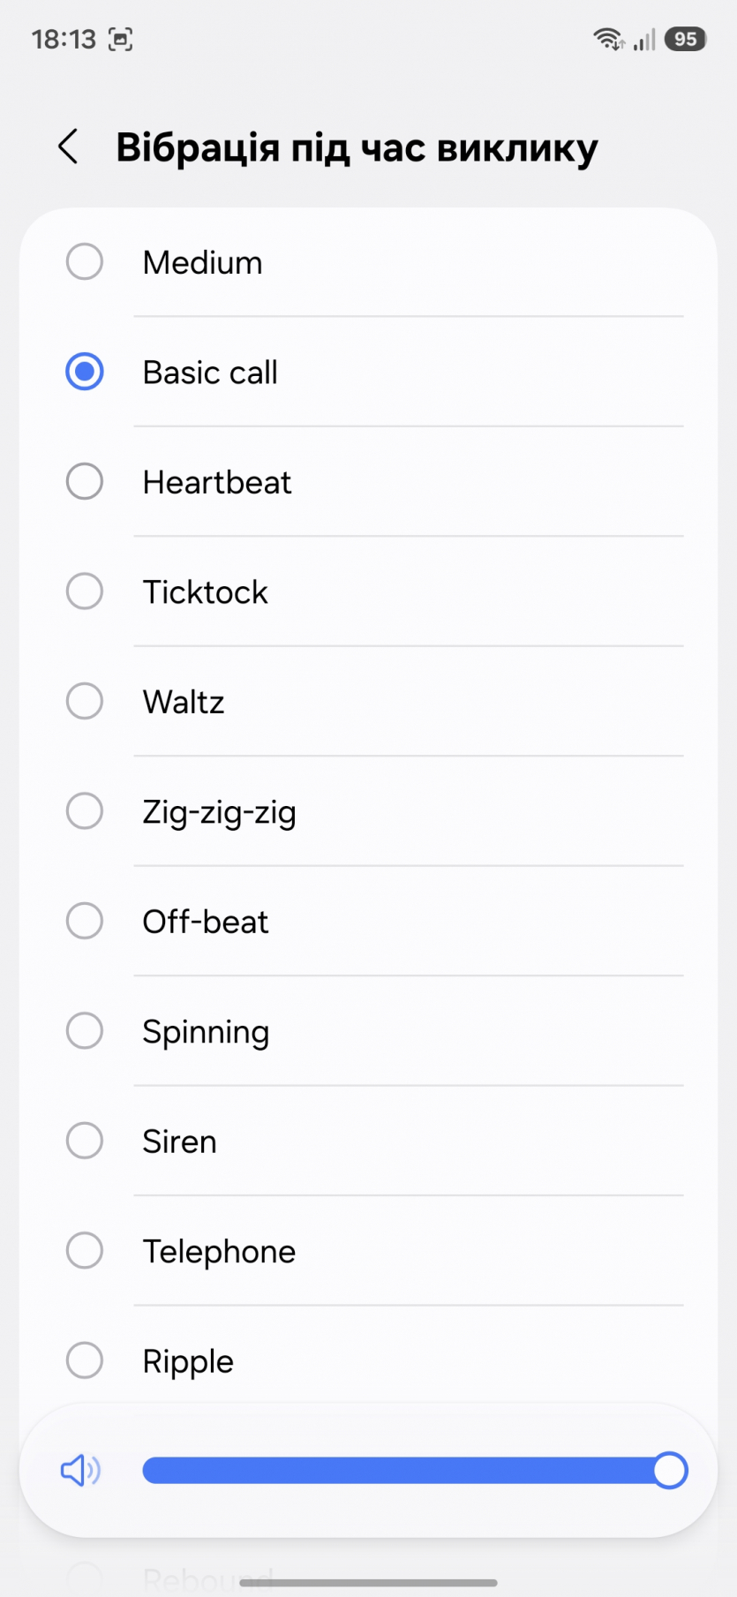Tap the page title Вібрація під час виклику
This screenshot has height=1597, width=737.
357,147
